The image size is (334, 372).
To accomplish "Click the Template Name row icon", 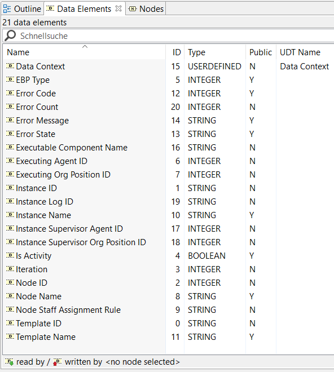I will (x=10, y=336).
